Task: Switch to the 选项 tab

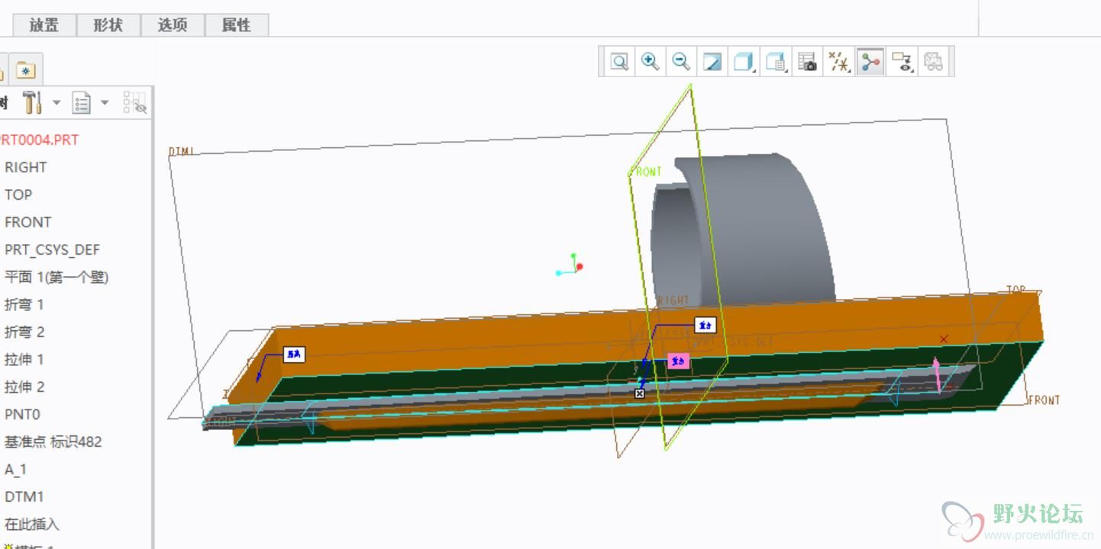Action: [x=173, y=25]
